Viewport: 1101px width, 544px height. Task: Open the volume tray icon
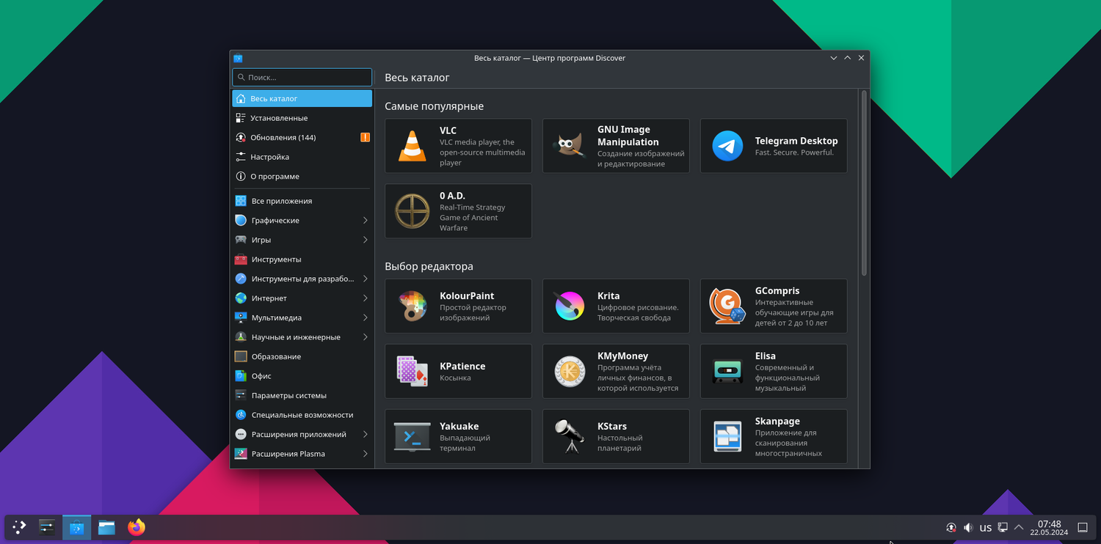[x=968, y=527]
